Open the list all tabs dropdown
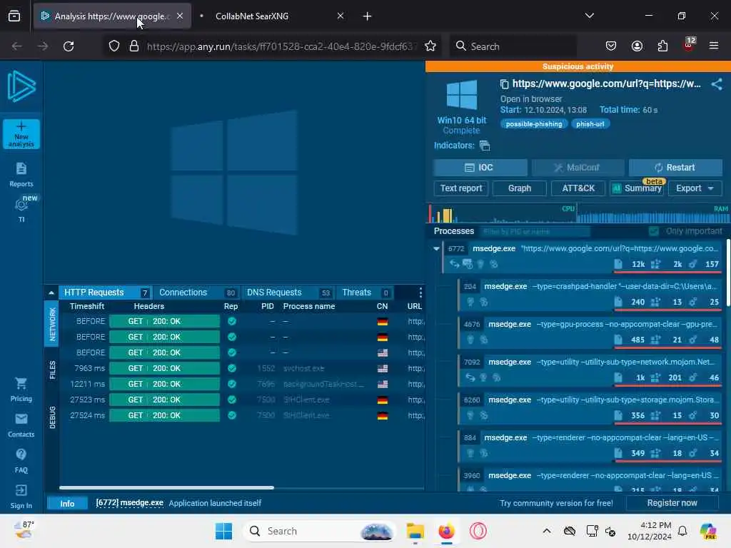 click(589, 16)
